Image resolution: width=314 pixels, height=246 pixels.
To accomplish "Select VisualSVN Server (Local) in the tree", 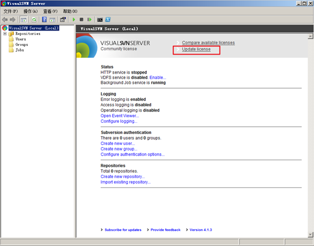I will pos(33,28).
